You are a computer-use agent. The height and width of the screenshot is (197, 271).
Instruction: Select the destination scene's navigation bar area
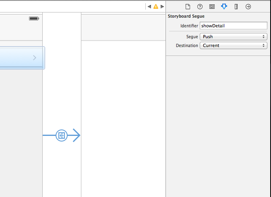pyautogui.click(x=123, y=27)
